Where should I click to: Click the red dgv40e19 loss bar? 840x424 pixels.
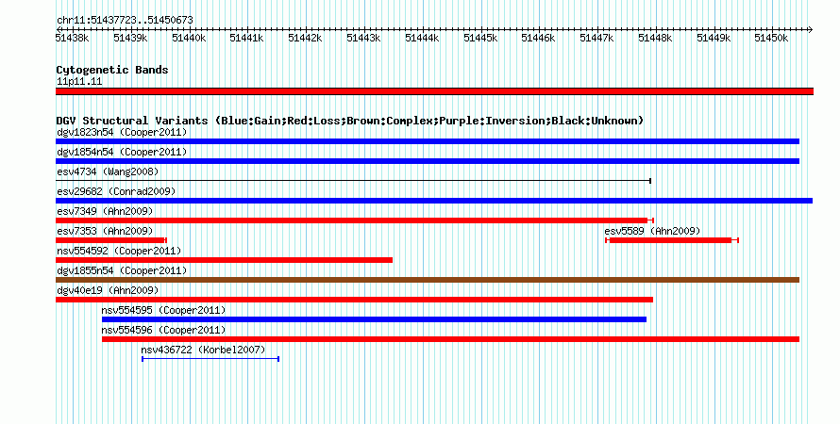pyautogui.click(x=354, y=300)
